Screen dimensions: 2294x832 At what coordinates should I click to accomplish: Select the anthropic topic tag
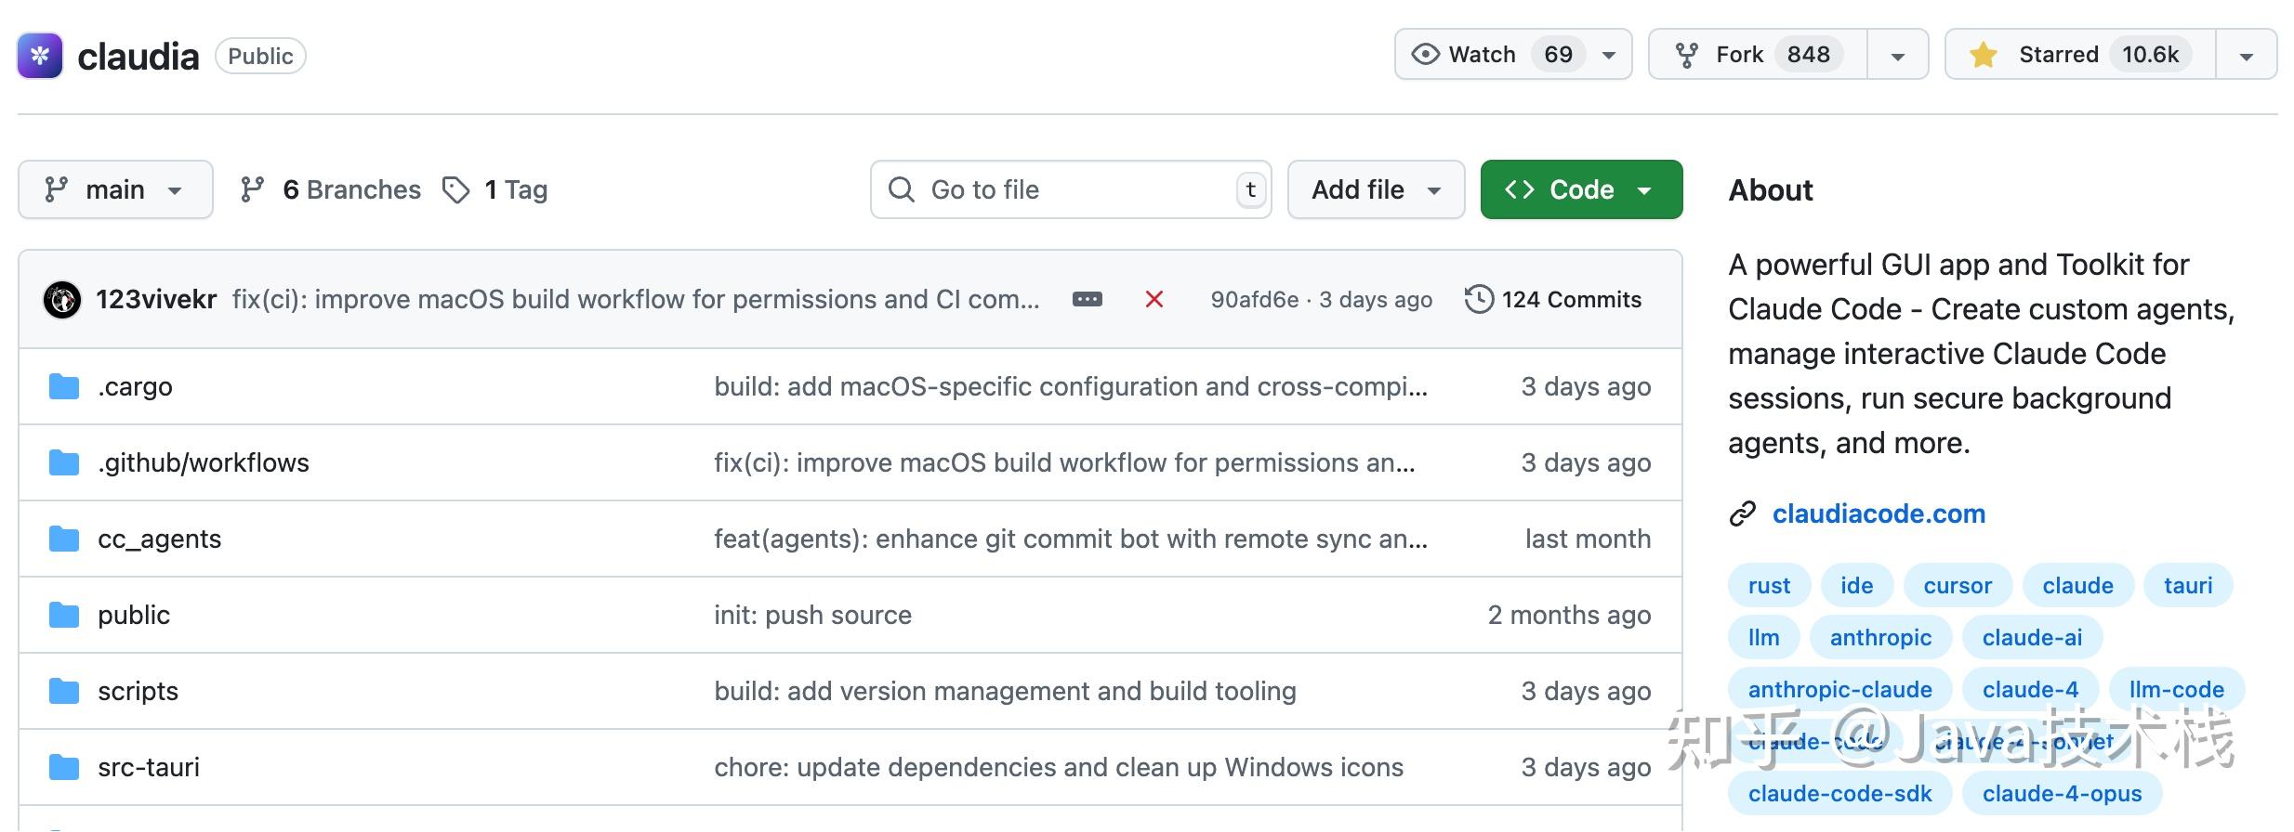1880,638
